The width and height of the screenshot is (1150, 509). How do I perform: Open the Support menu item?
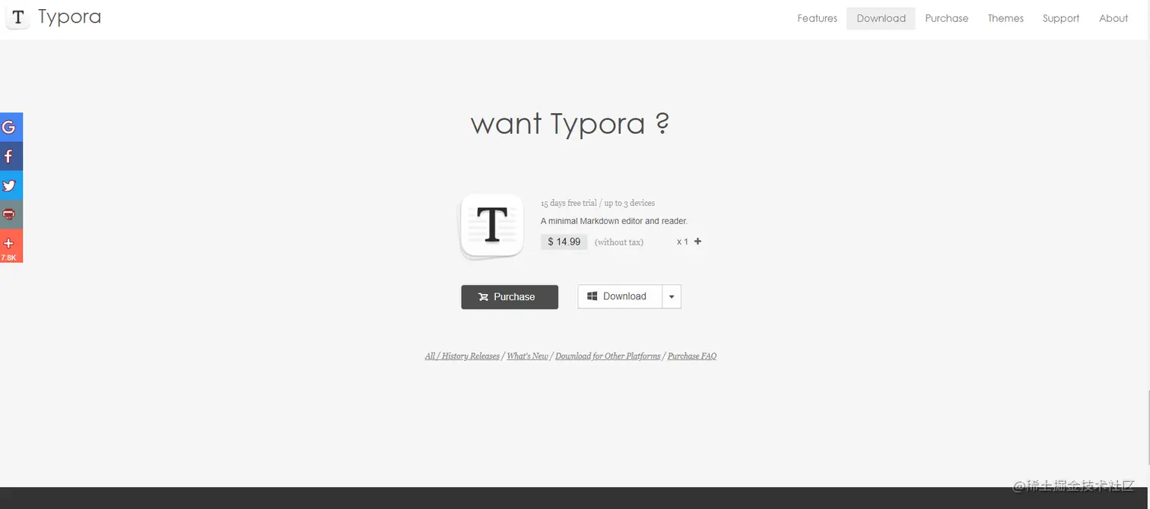[x=1061, y=18]
